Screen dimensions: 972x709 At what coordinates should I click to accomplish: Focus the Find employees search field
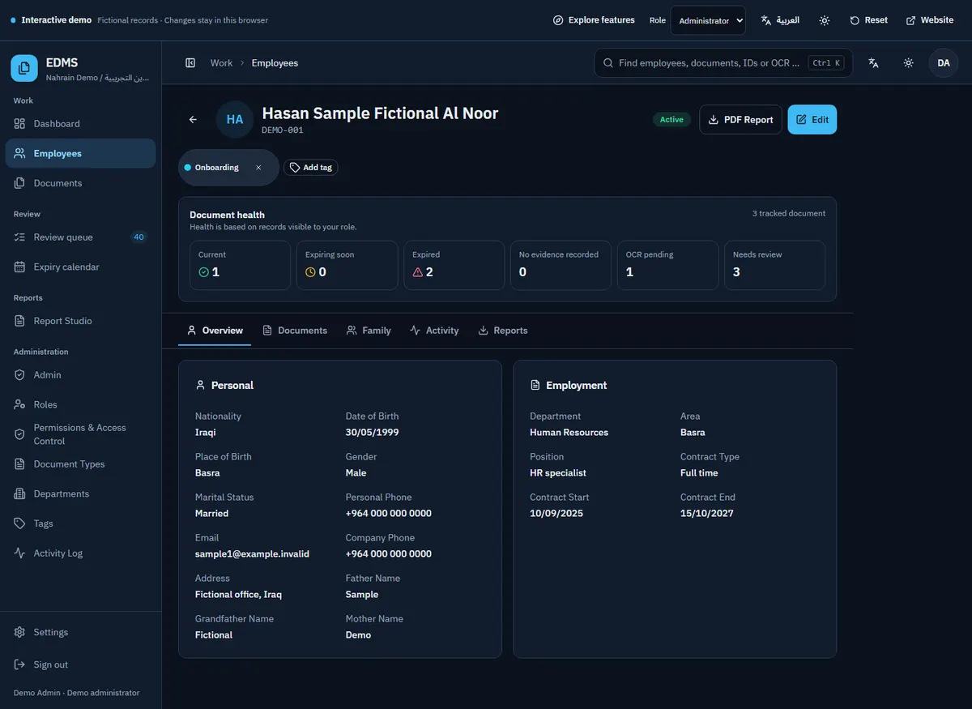(x=723, y=63)
